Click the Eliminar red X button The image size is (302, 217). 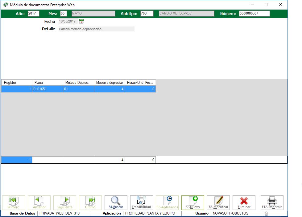pyautogui.click(x=244, y=203)
